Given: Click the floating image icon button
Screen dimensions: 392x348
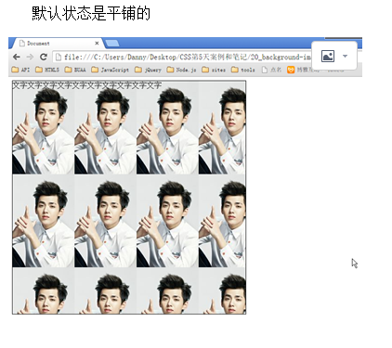Looking at the screenshot, I should 328,56.
